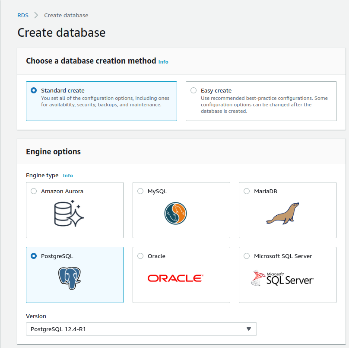Choose the MySQL engine radio button
The width and height of the screenshot is (349, 348).
[140, 191]
